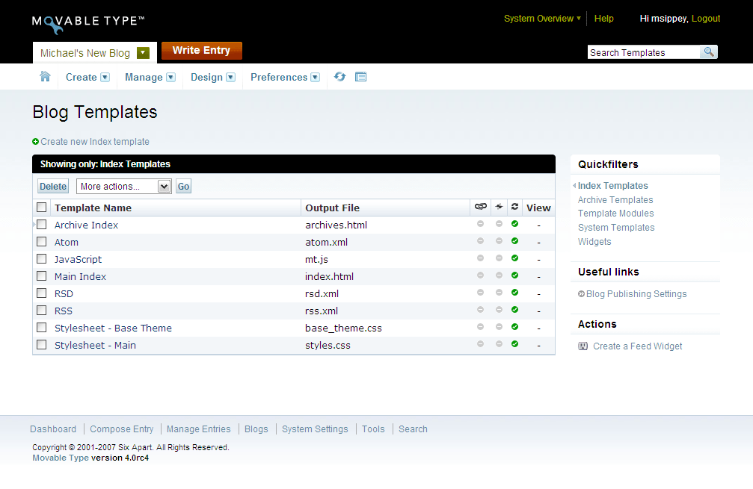Click green rebuild check for Archive Index

pyautogui.click(x=514, y=224)
